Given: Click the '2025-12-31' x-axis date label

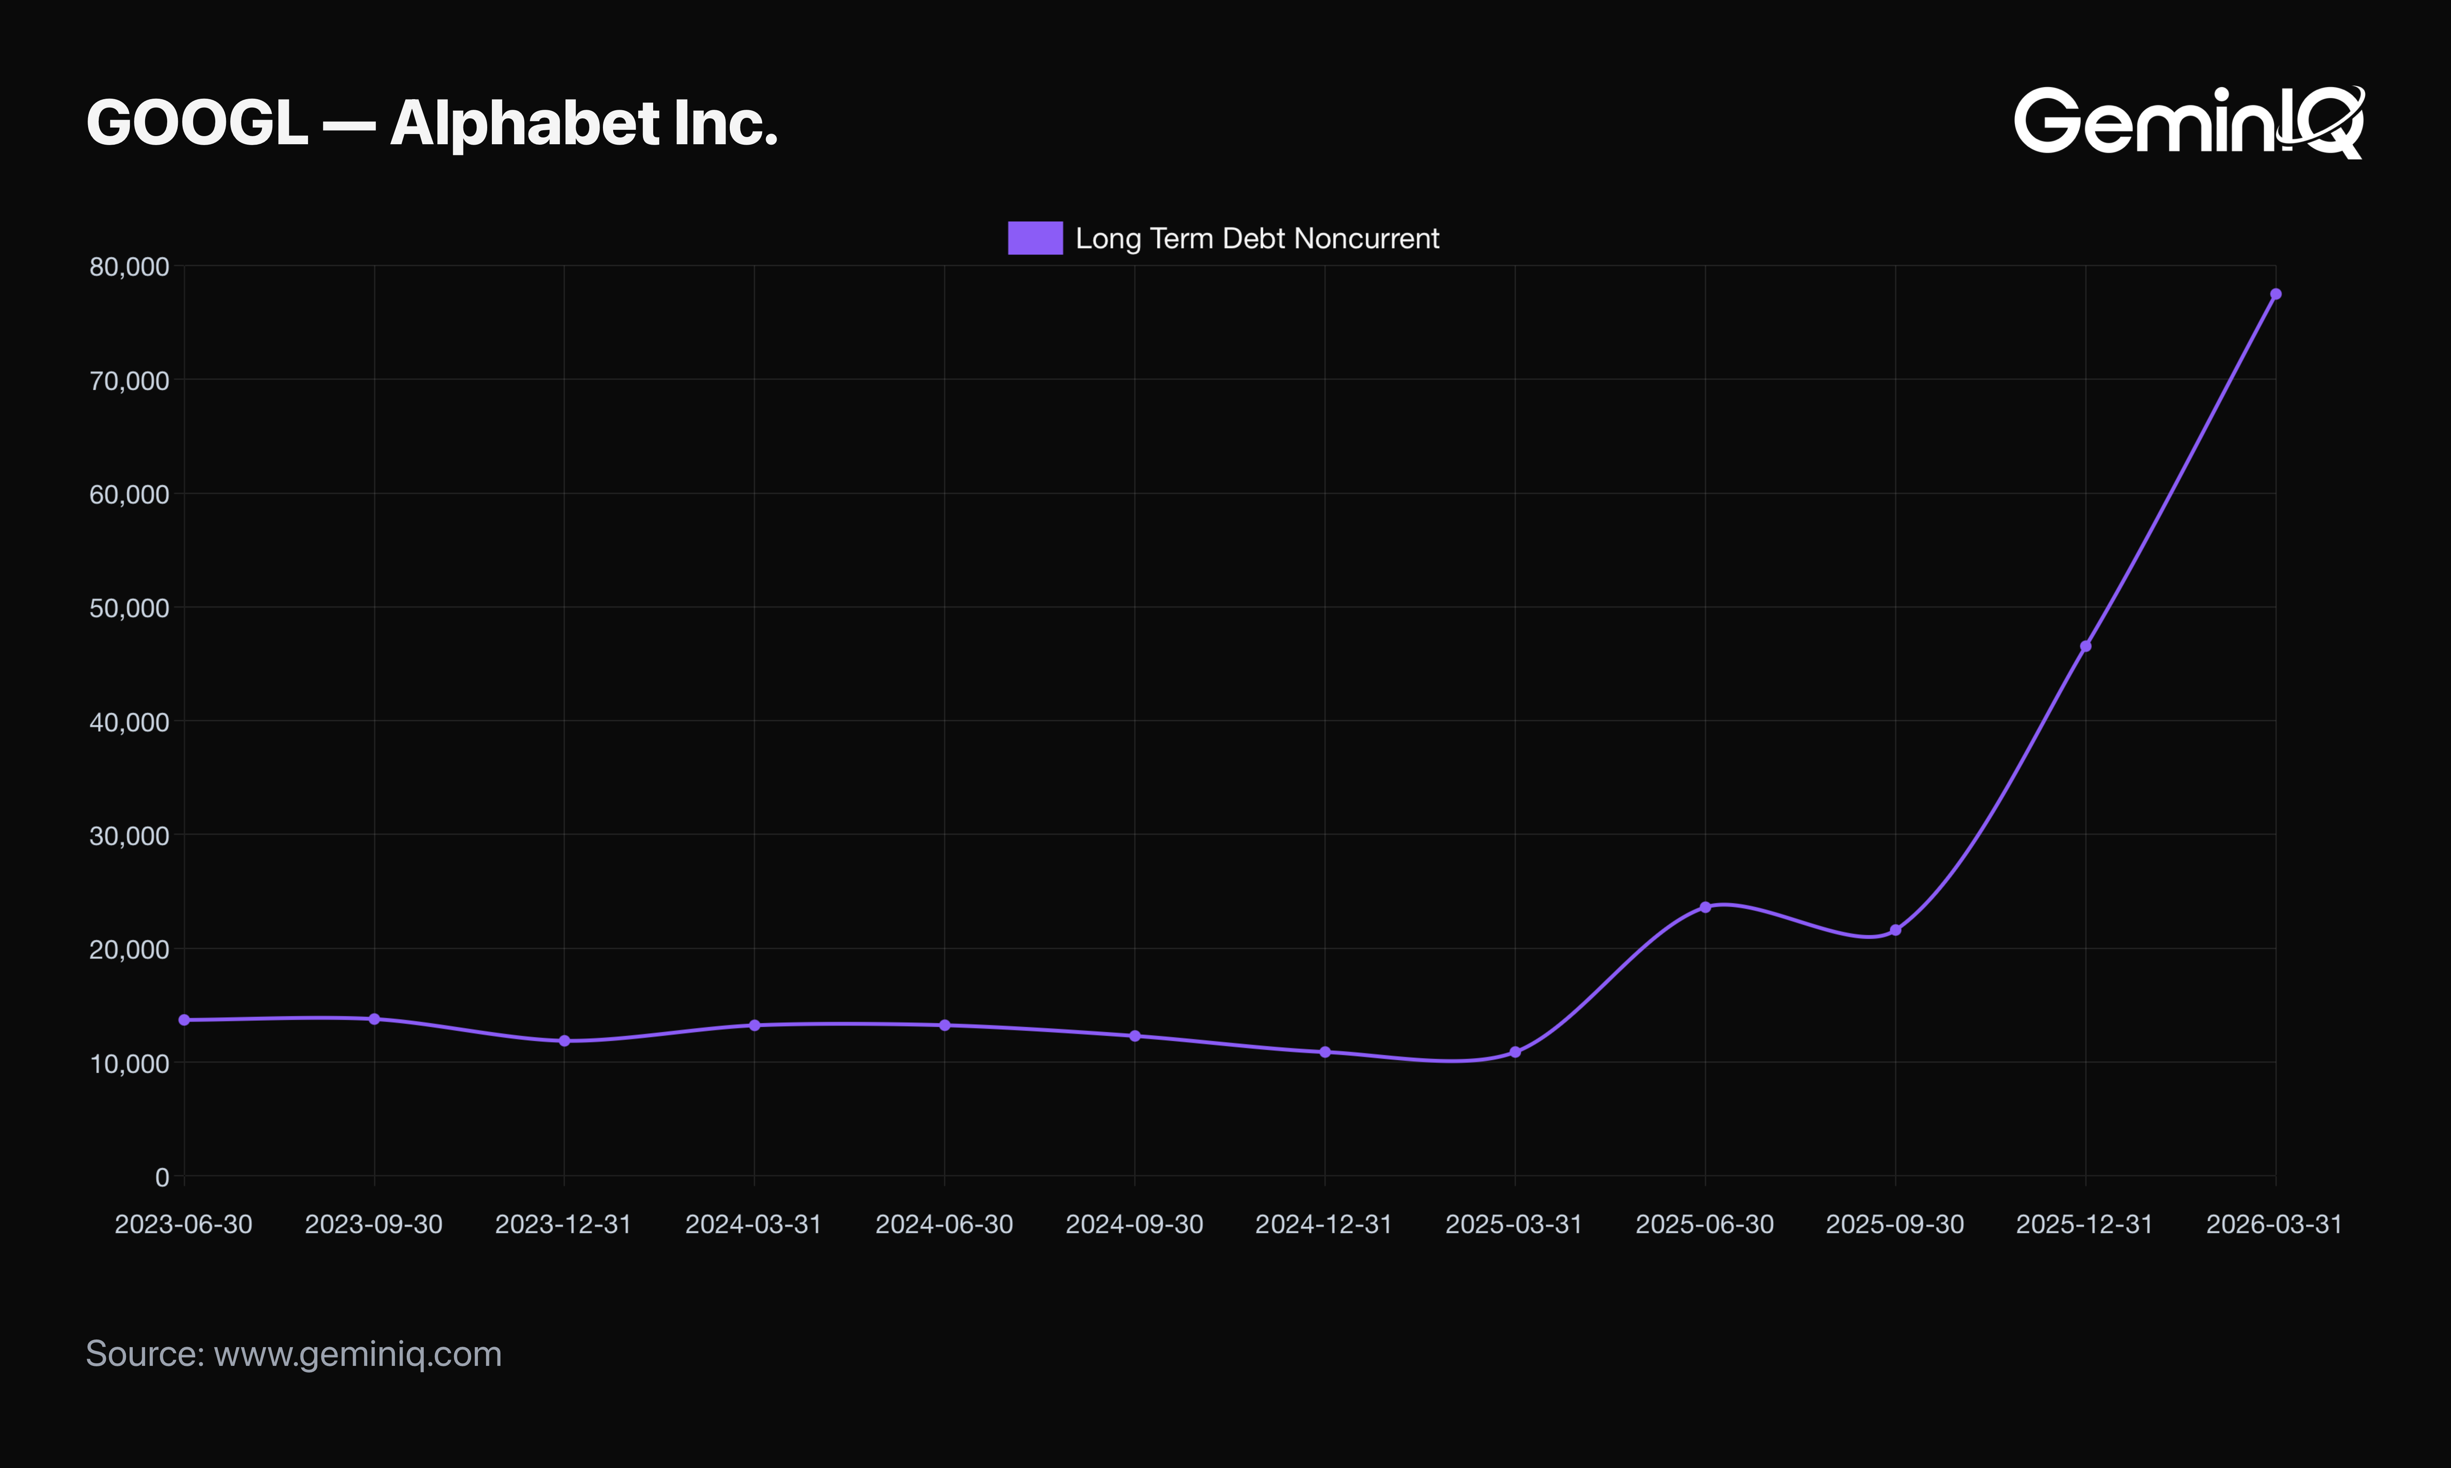Looking at the screenshot, I should [x=2085, y=1225].
